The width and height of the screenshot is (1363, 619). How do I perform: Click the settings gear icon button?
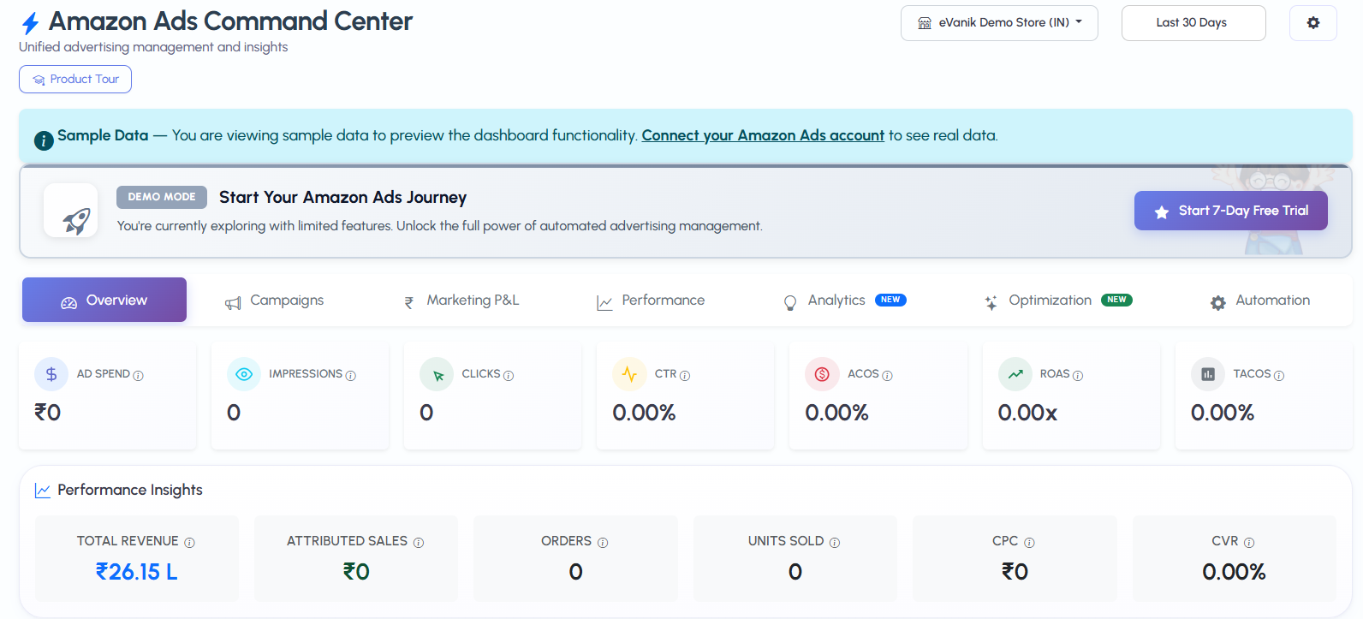(1312, 23)
